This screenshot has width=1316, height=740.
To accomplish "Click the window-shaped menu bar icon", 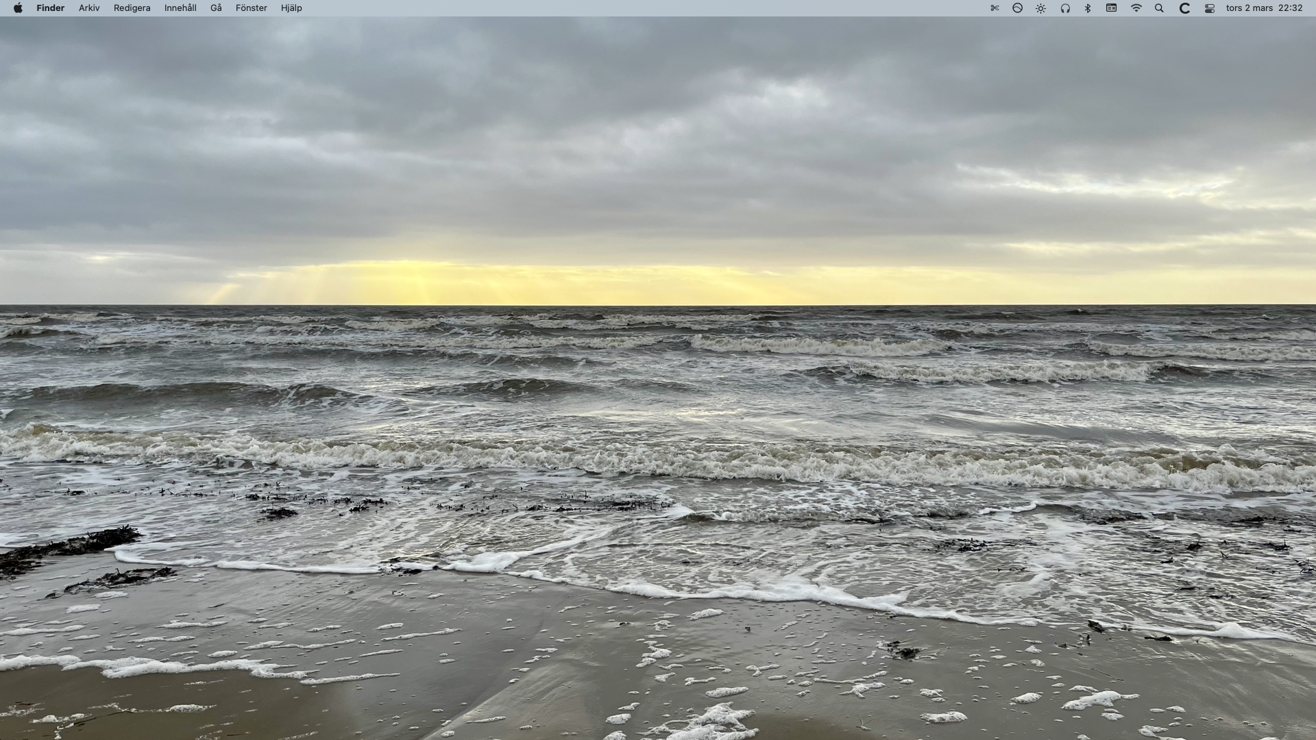I will pyautogui.click(x=1111, y=8).
